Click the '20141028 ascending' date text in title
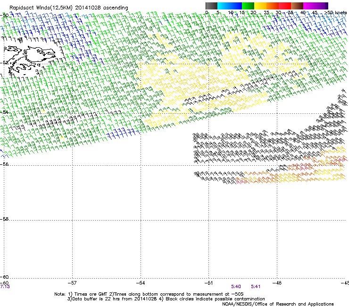This screenshot has height=307, width=349. click(x=102, y=8)
